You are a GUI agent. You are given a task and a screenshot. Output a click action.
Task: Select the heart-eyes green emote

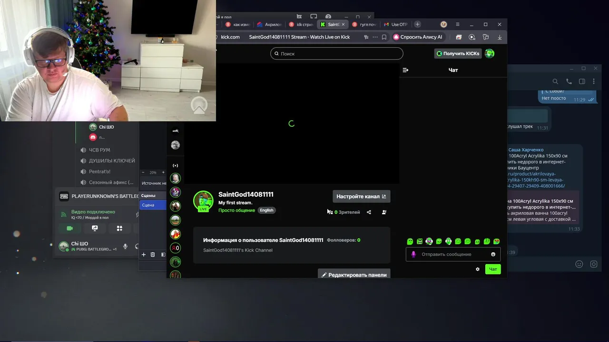(496, 241)
